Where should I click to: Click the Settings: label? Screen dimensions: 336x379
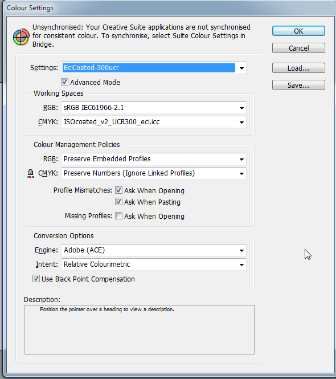44,68
